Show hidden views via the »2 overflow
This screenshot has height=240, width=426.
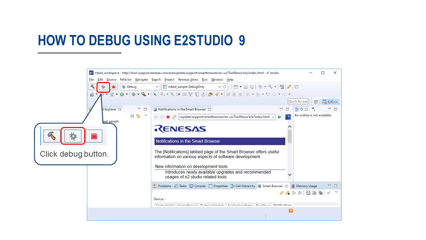coord(314,109)
